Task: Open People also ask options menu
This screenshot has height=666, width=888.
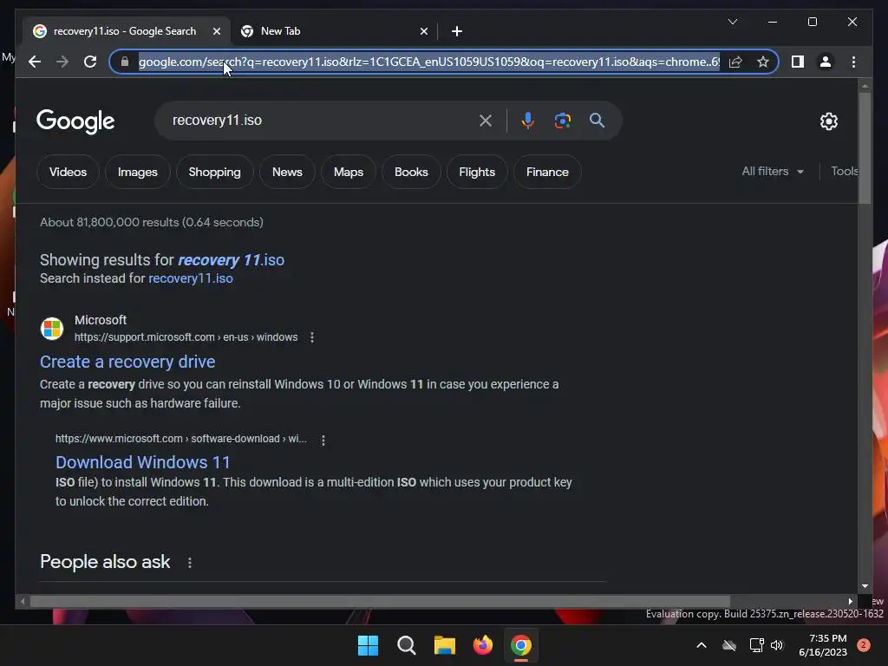Action: [190, 562]
